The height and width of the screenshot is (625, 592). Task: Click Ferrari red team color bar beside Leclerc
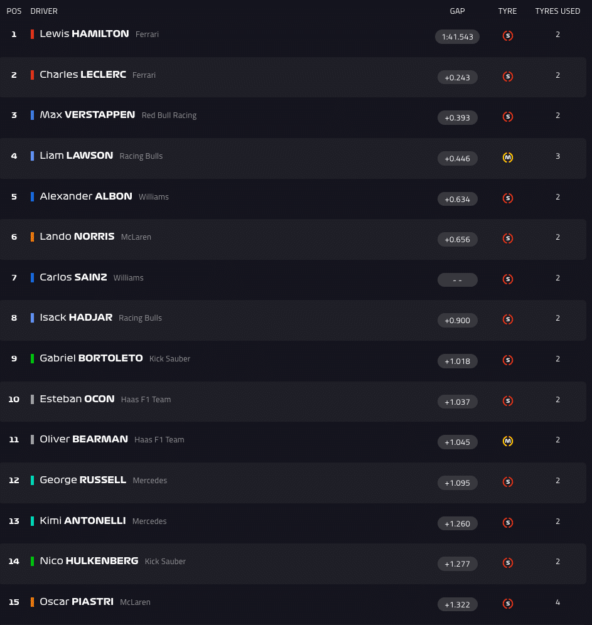pyautogui.click(x=32, y=75)
